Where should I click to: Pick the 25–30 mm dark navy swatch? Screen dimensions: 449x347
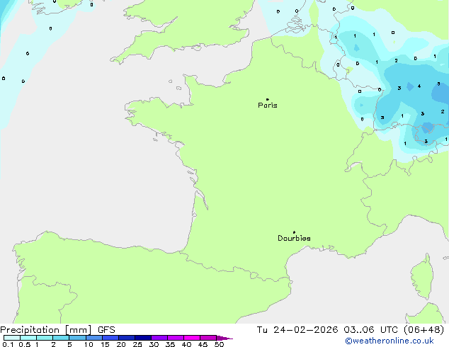pos(143,338)
